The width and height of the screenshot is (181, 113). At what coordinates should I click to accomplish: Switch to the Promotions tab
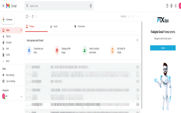point(80,26)
